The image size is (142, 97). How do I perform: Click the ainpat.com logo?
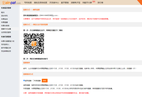point(12,3)
